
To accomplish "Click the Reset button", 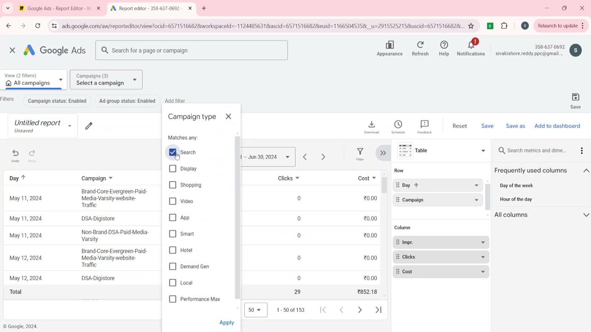I will point(459,126).
